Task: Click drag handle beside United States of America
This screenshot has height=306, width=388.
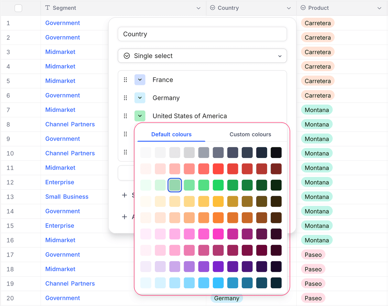Action: click(x=125, y=116)
